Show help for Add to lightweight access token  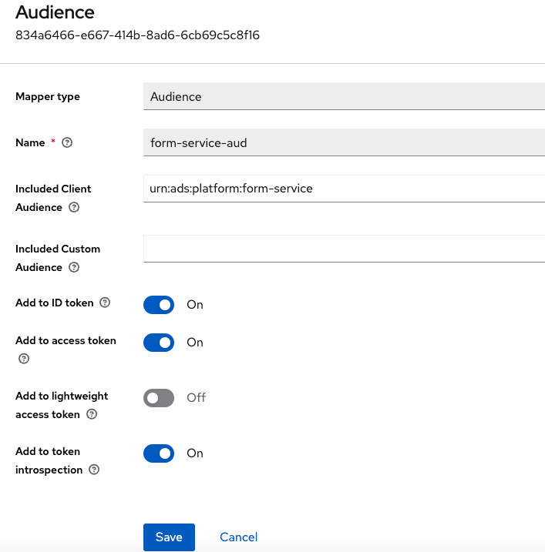click(x=92, y=414)
